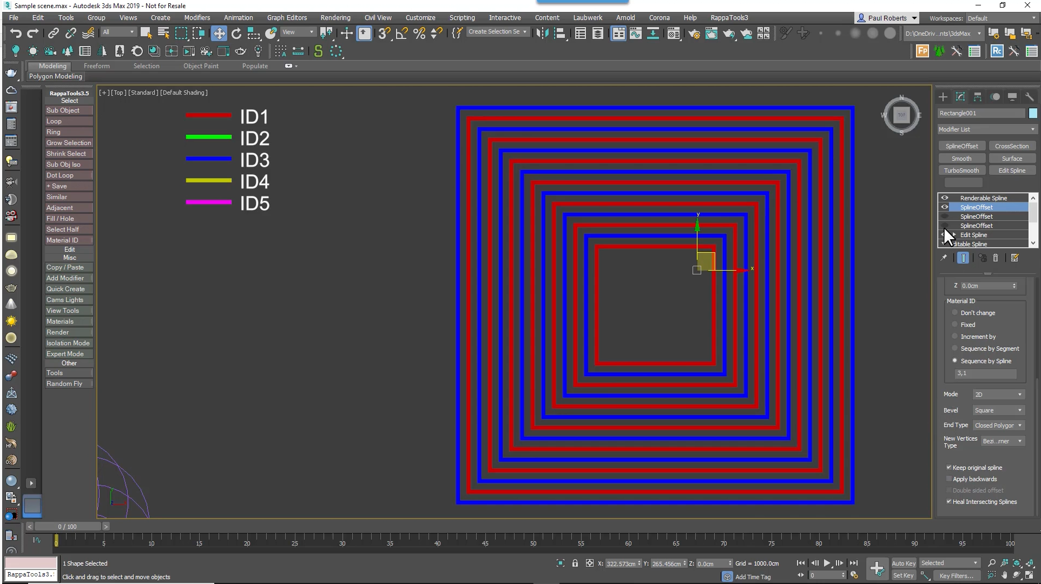The width and height of the screenshot is (1041, 584).
Task: Select the Select and Move tool
Action: [219, 34]
